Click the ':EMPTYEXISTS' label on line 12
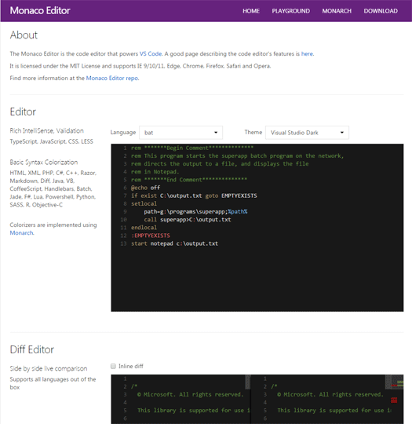 [151, 236]
